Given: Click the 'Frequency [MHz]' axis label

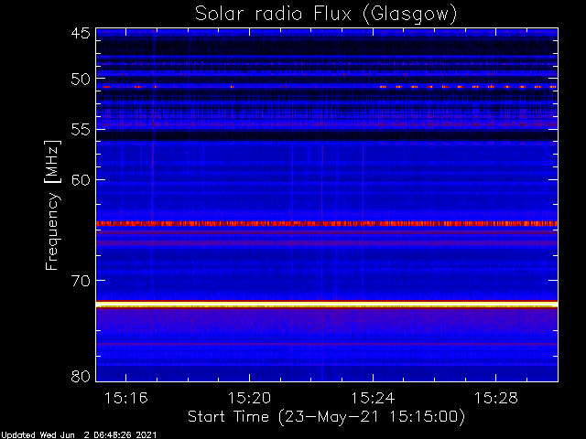Looking at the screenshot, I should tap(52, 205).
